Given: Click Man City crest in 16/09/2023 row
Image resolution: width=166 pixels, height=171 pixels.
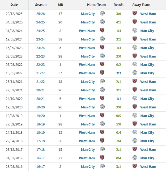Looking at the screenshot, I should pyautogui.click(x=135, y=48).
